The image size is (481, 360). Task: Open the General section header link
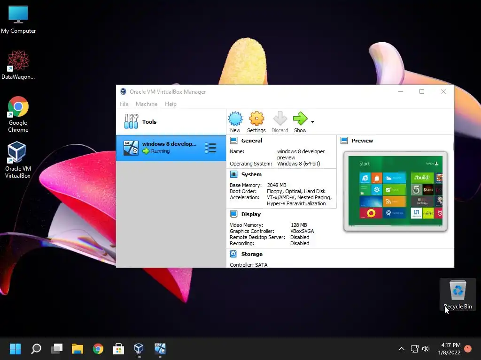[252, 141]
